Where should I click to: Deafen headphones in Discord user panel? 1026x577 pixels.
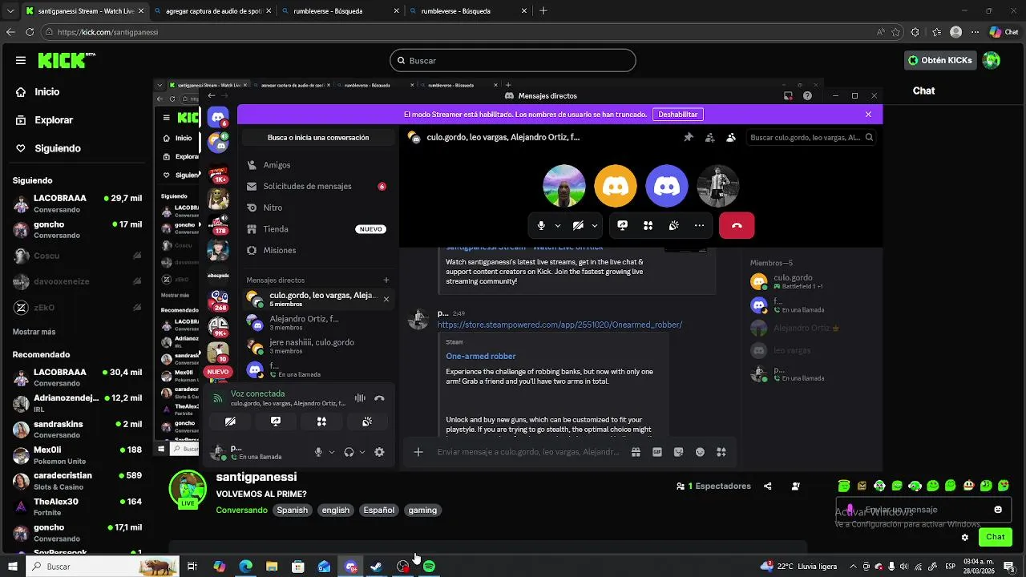349,452
